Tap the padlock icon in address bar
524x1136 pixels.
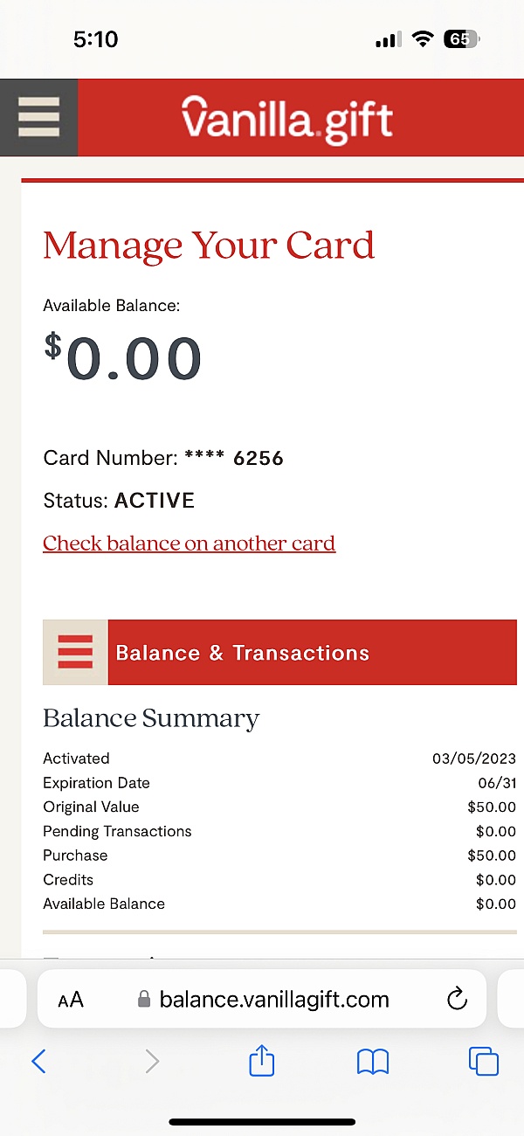coord(145,1000)
